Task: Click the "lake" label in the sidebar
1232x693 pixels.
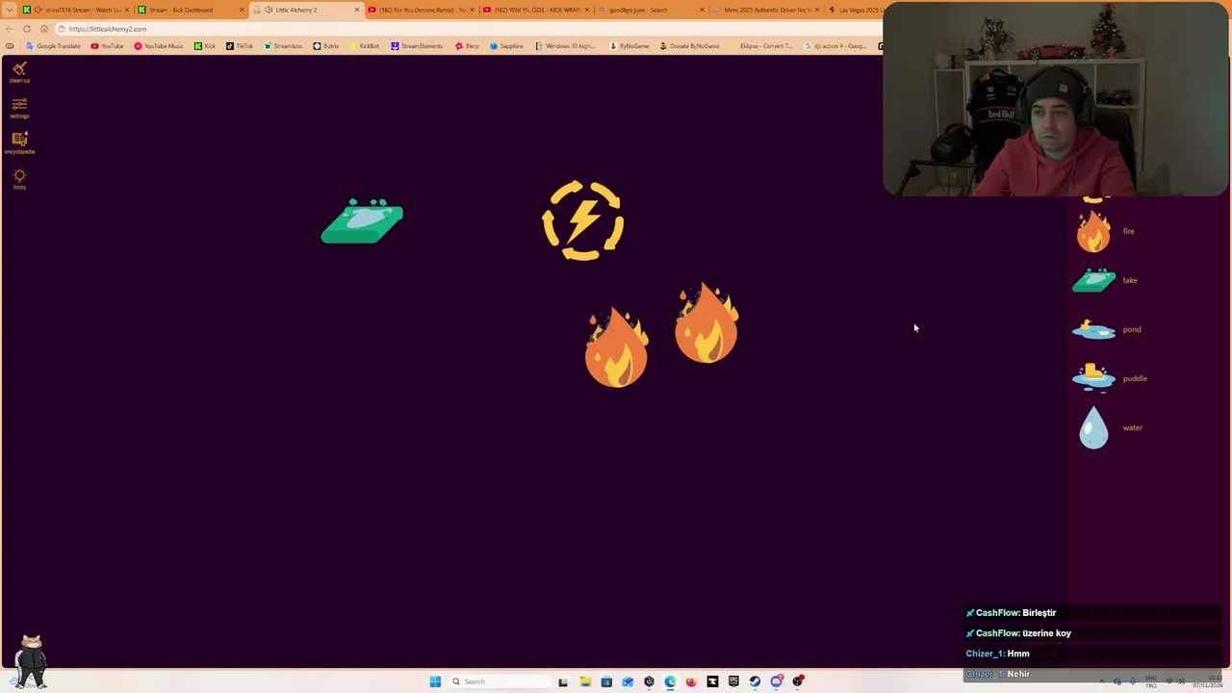Action: (x=1130, y=280)
